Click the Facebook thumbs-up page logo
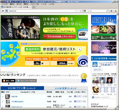The width and height of the screenshot is (119, 110). pyautogui.click(x=95, y=64)
